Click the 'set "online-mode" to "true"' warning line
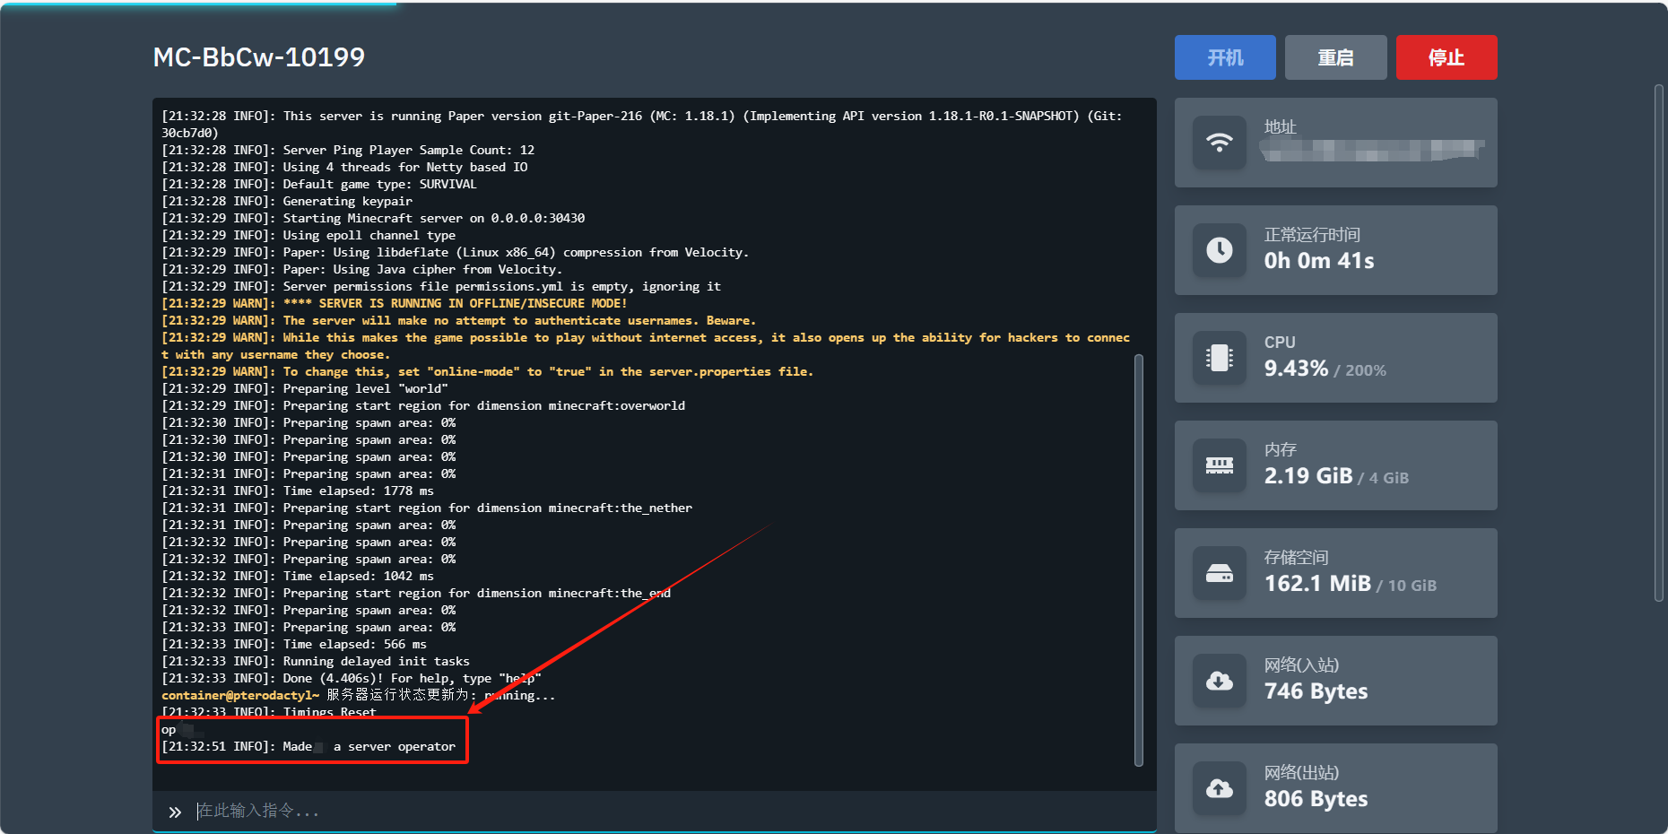Viewport: 1668px width, 834px height. [488, 371]
